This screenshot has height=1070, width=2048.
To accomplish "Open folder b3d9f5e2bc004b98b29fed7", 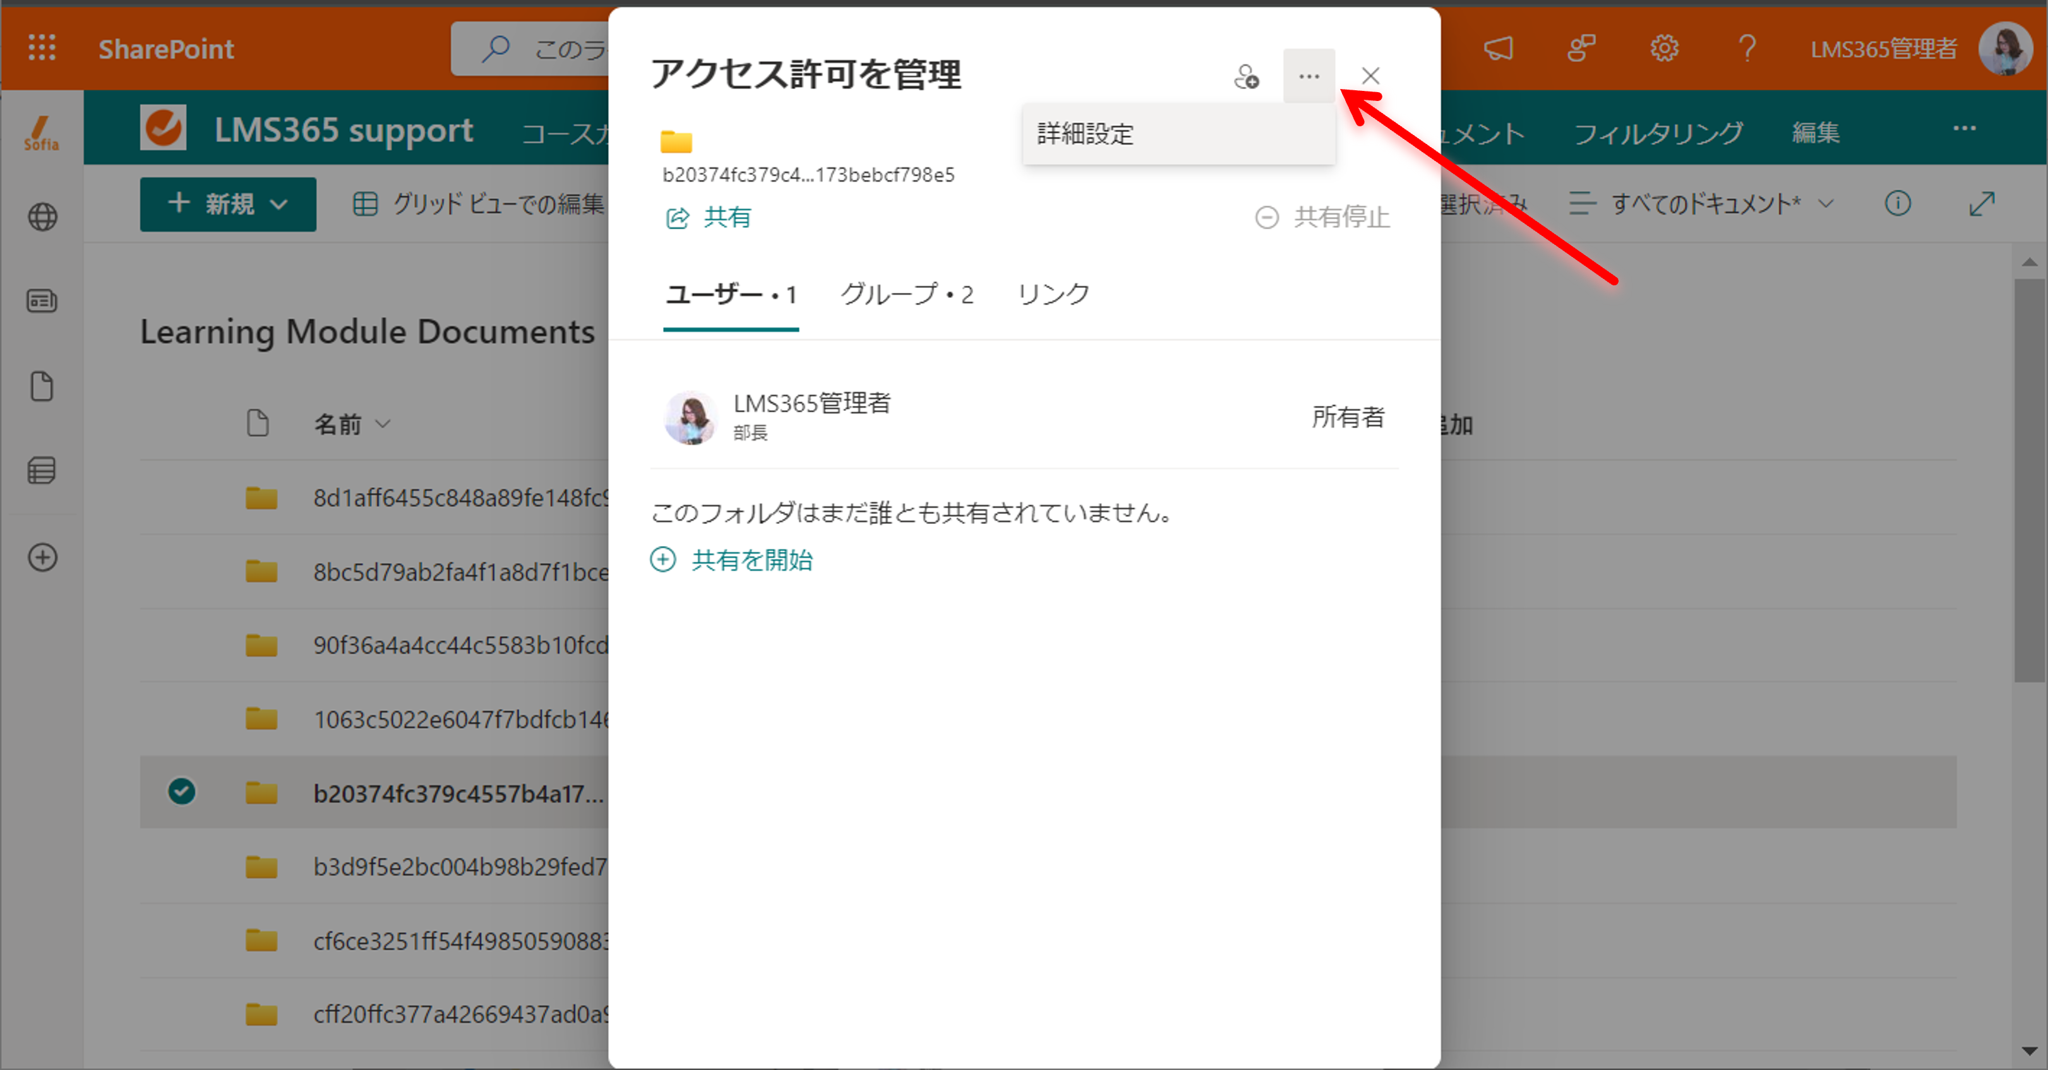I will (x=461, y=867).
